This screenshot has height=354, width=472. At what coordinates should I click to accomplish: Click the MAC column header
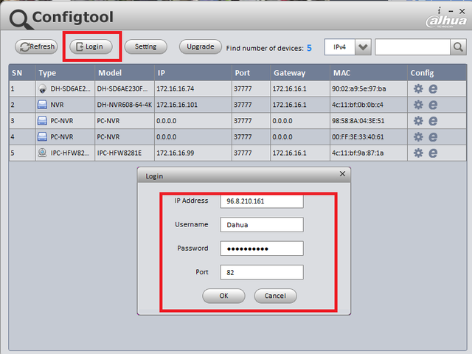369,73
